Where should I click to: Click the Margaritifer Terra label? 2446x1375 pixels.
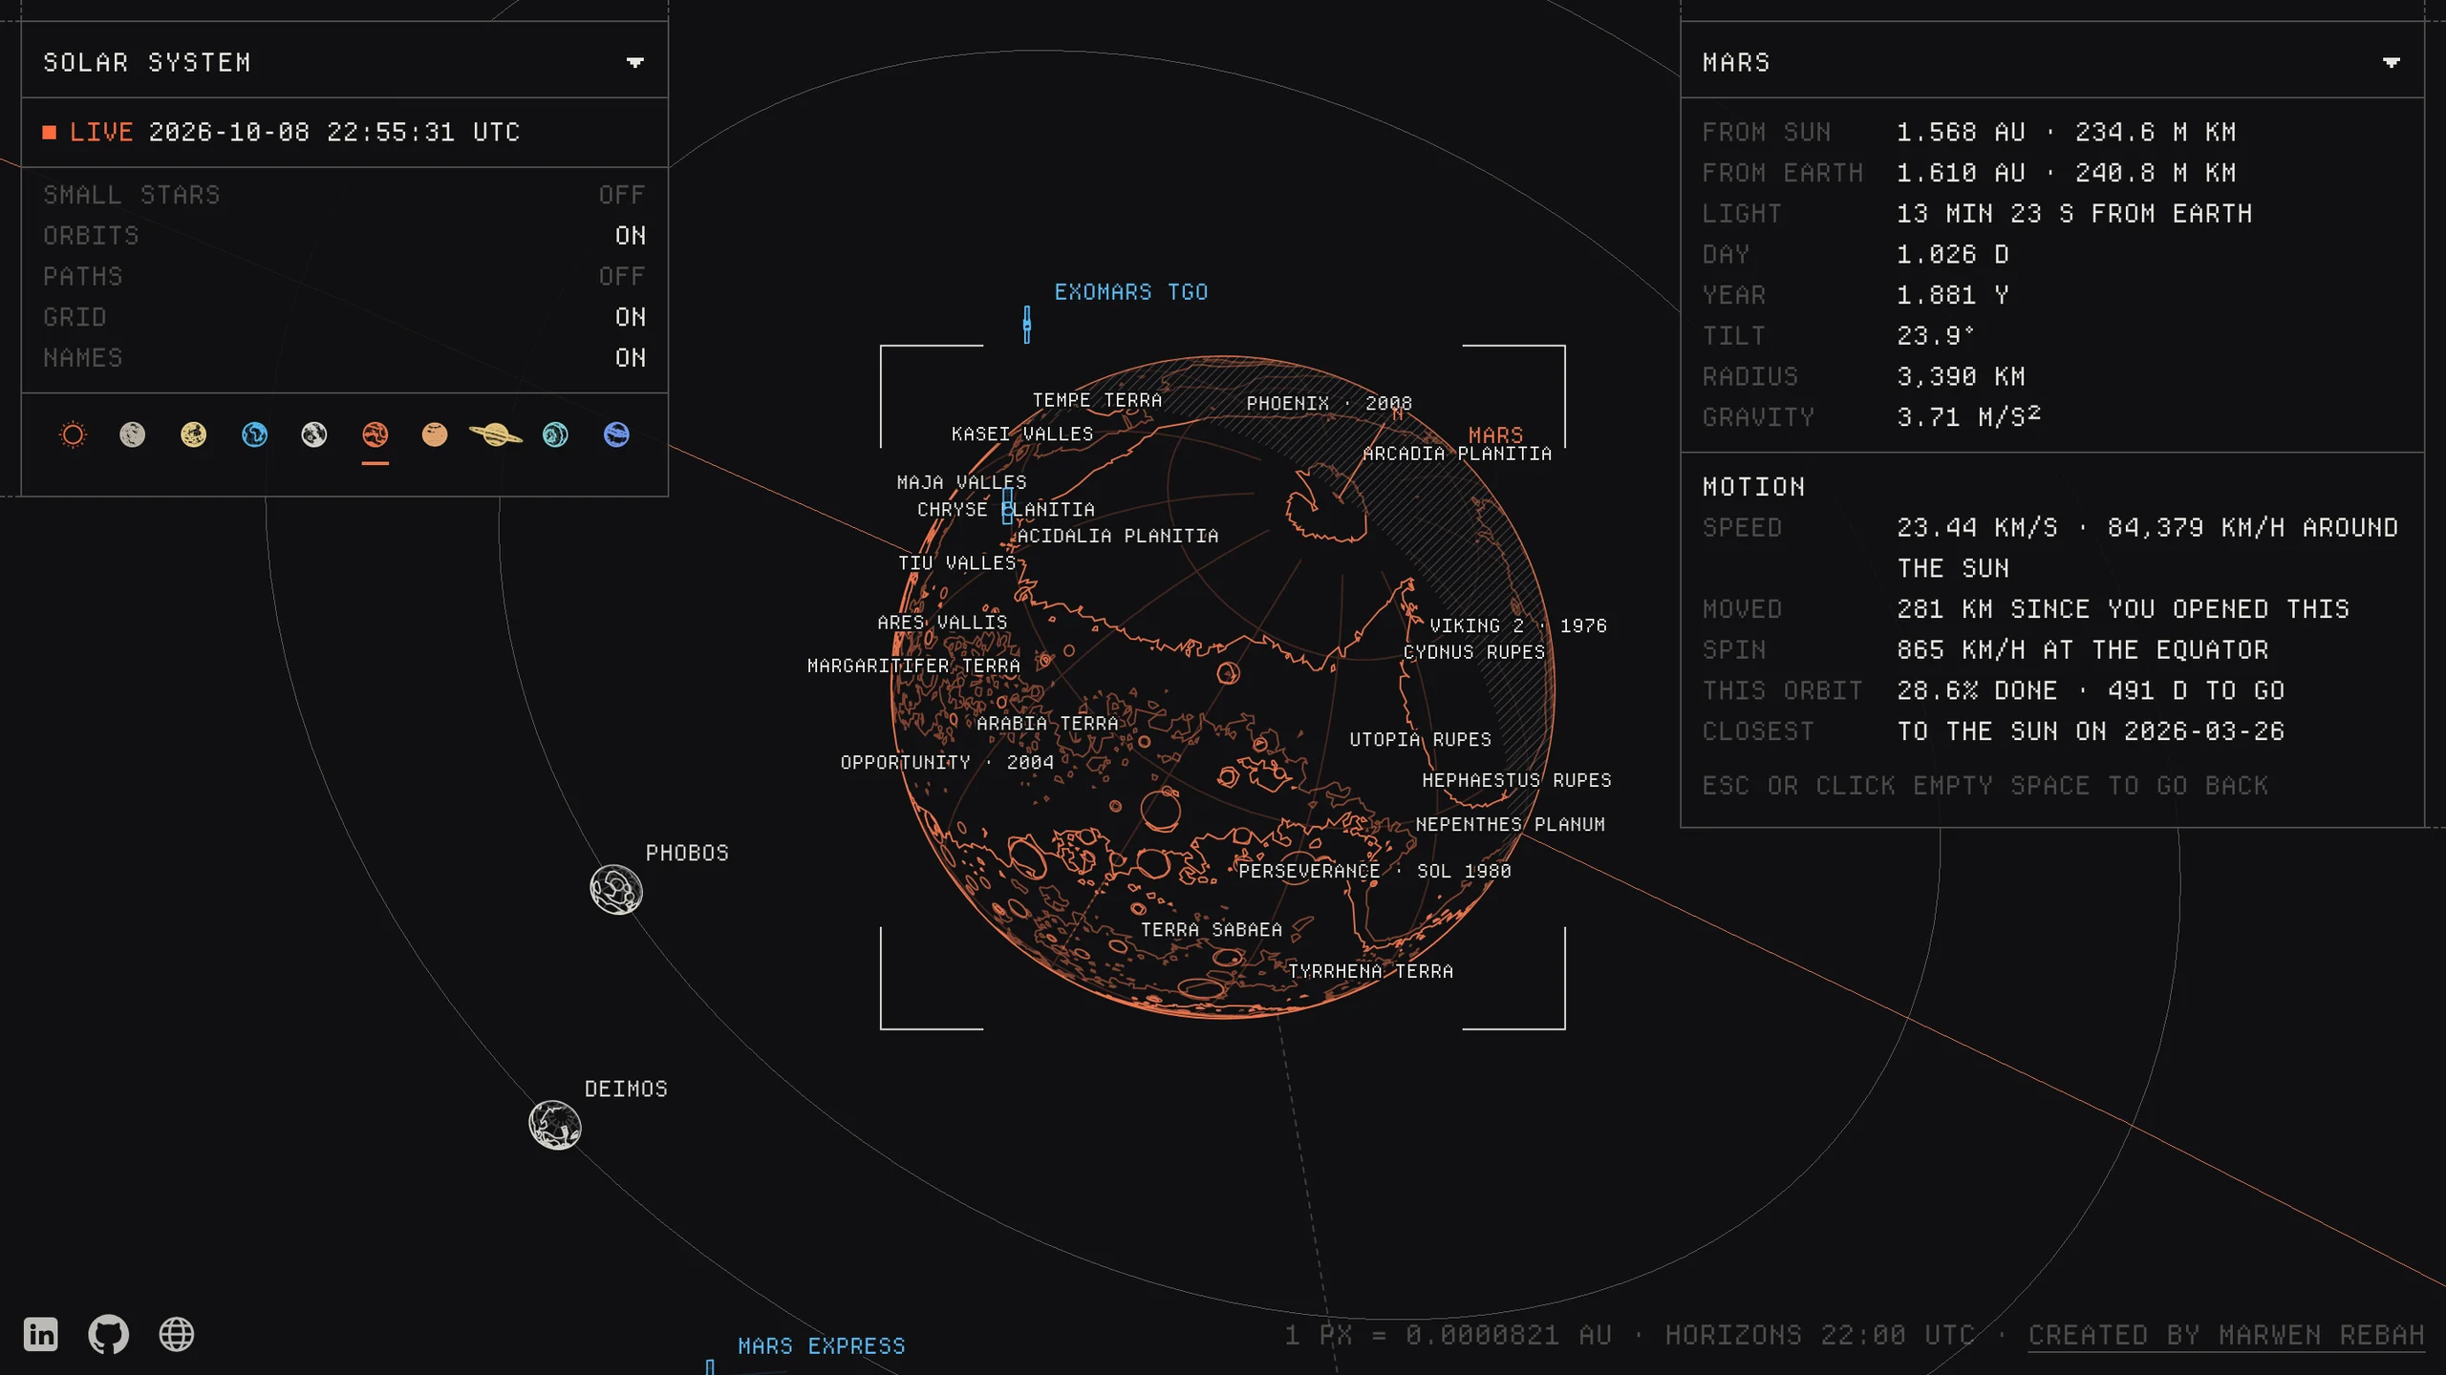(x=913, y=666)
